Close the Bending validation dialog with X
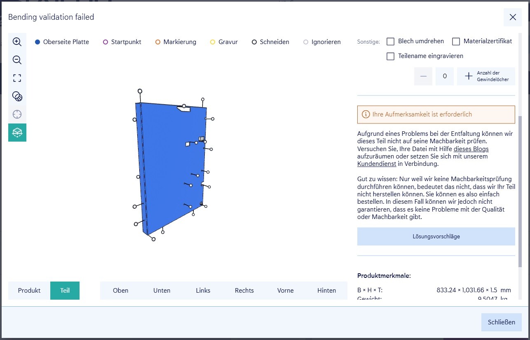Viewport: 530px width, 340px height. tap(513, 17)
